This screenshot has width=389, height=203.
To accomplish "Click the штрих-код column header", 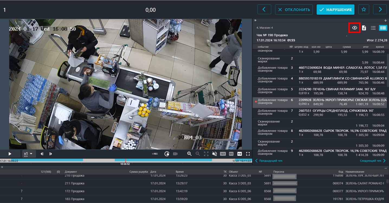I will [x=301, y=47].
